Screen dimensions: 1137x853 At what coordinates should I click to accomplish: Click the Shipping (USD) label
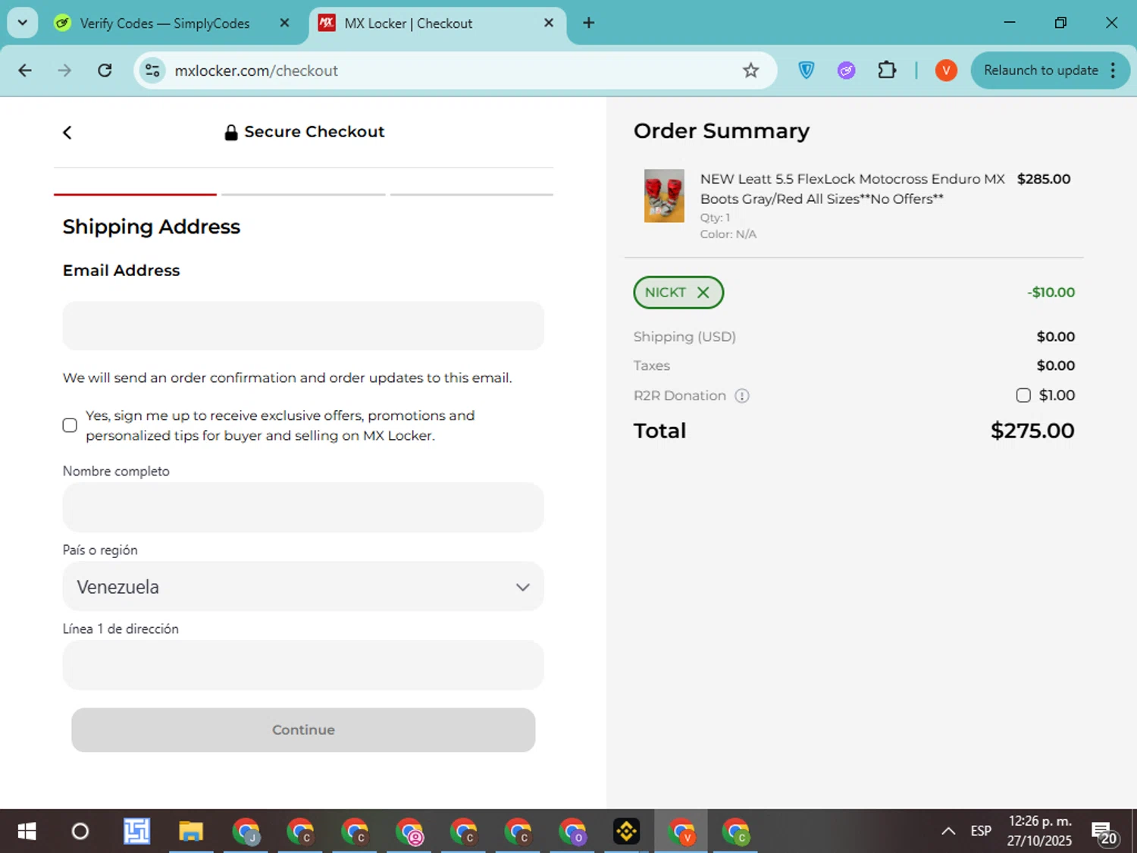[x=684, y=337]
